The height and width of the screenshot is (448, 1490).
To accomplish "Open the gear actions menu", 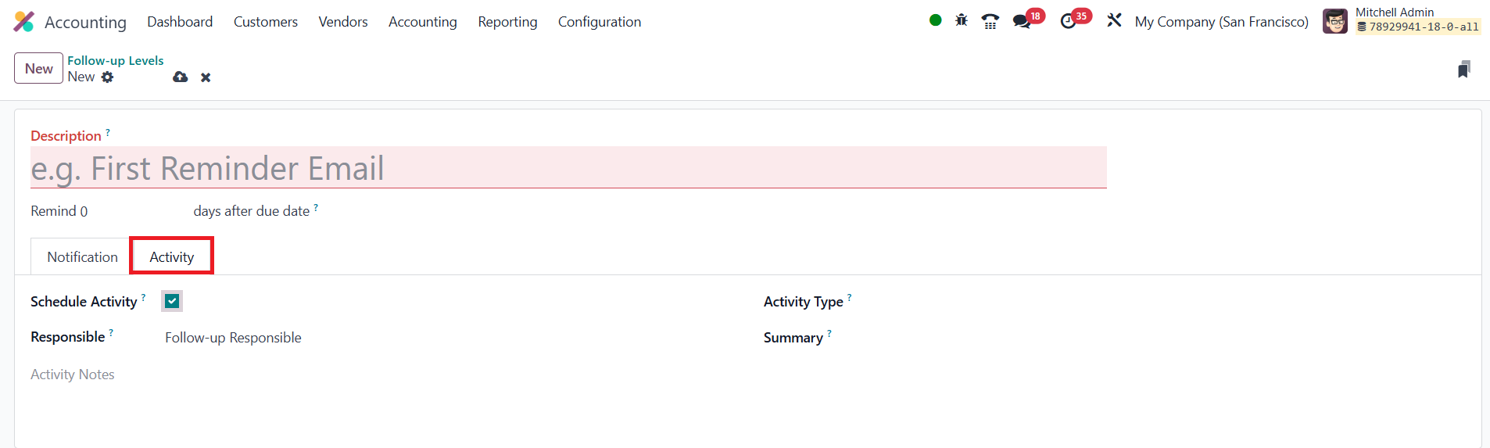I will tap(108, 77).
